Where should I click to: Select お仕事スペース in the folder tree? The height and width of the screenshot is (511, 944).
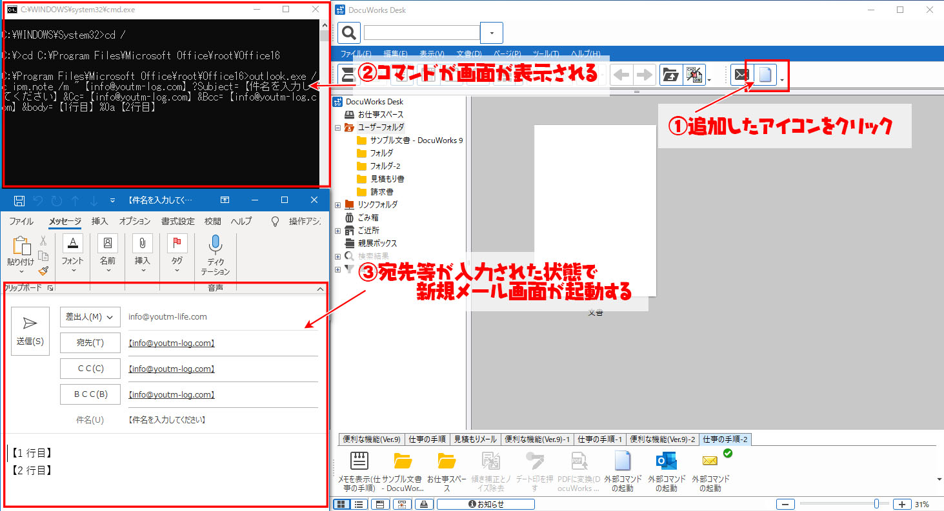click(381, 114)
